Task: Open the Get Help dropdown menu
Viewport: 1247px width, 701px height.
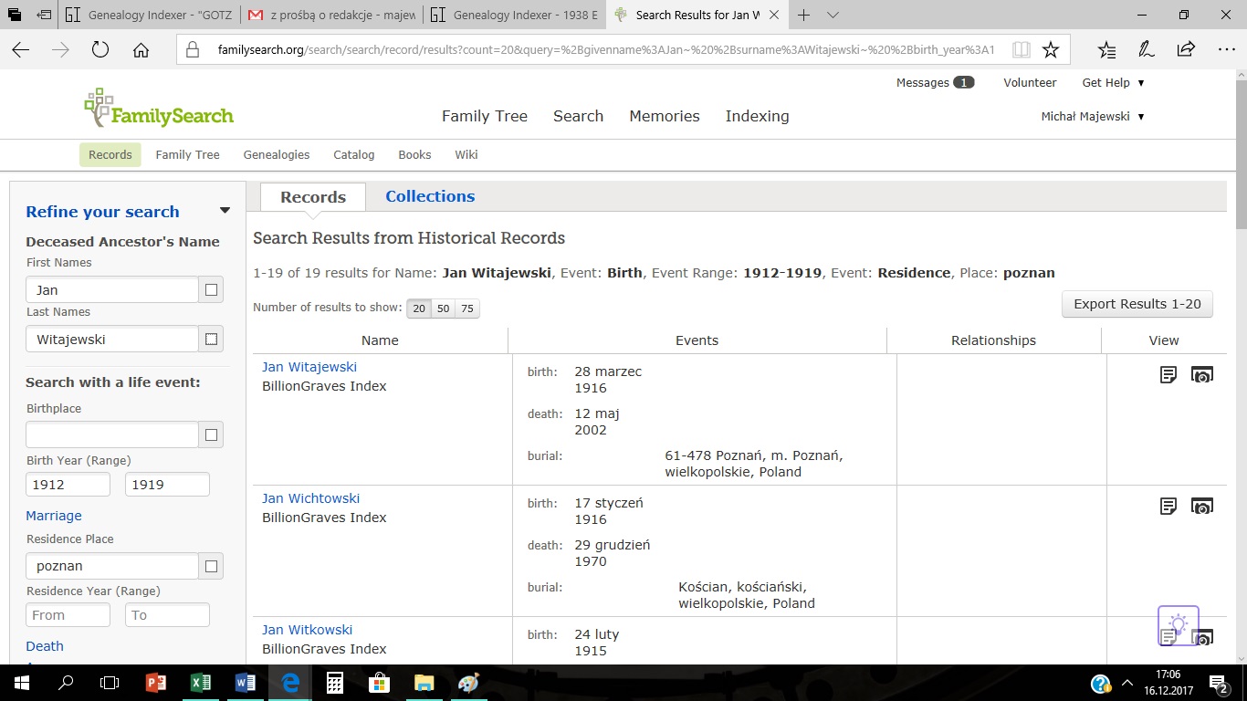Action: tap(1113, 82)
